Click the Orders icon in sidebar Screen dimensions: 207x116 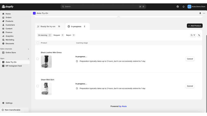3,17
